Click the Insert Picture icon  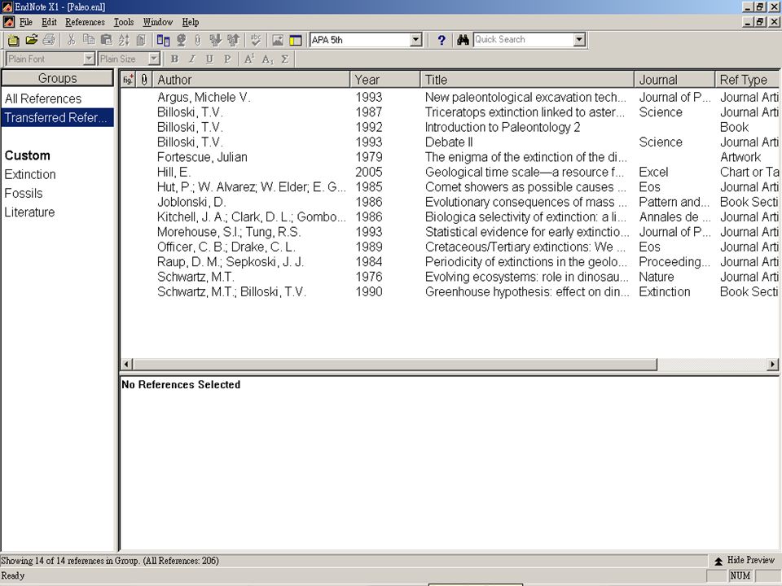(x=278, y=40)
